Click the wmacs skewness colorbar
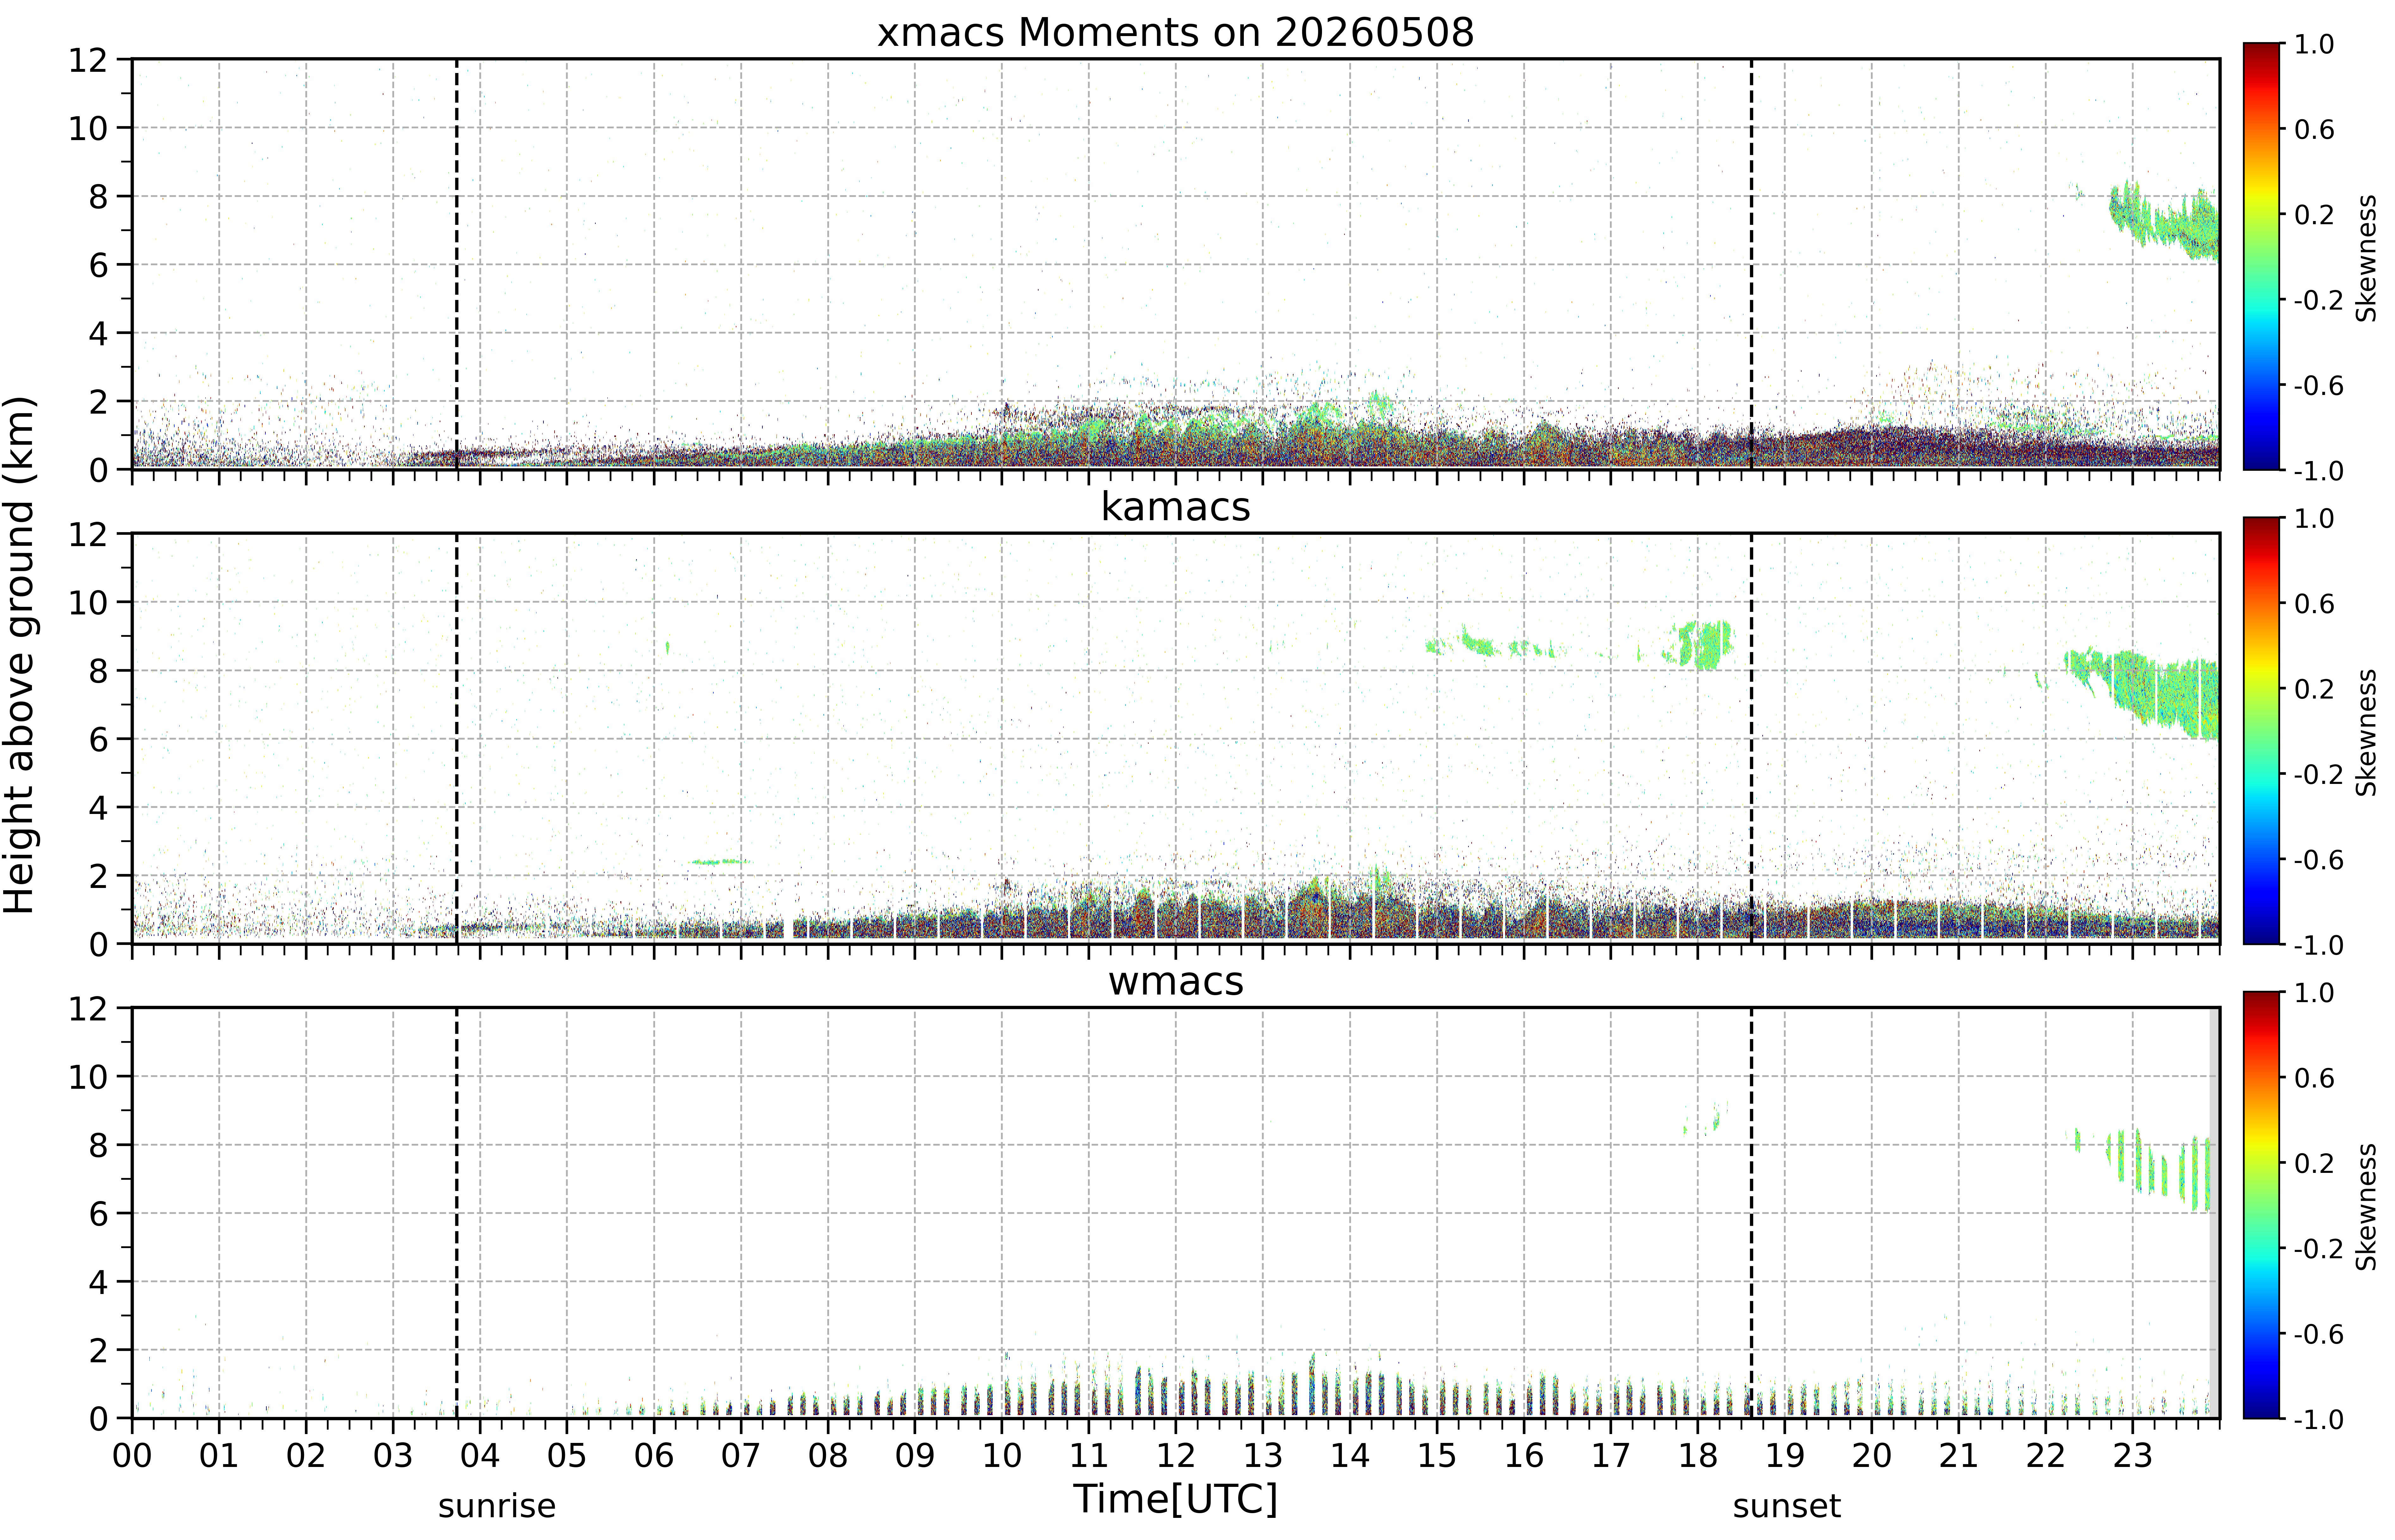2395x1540 pixels. (x=2261, y=1205)
